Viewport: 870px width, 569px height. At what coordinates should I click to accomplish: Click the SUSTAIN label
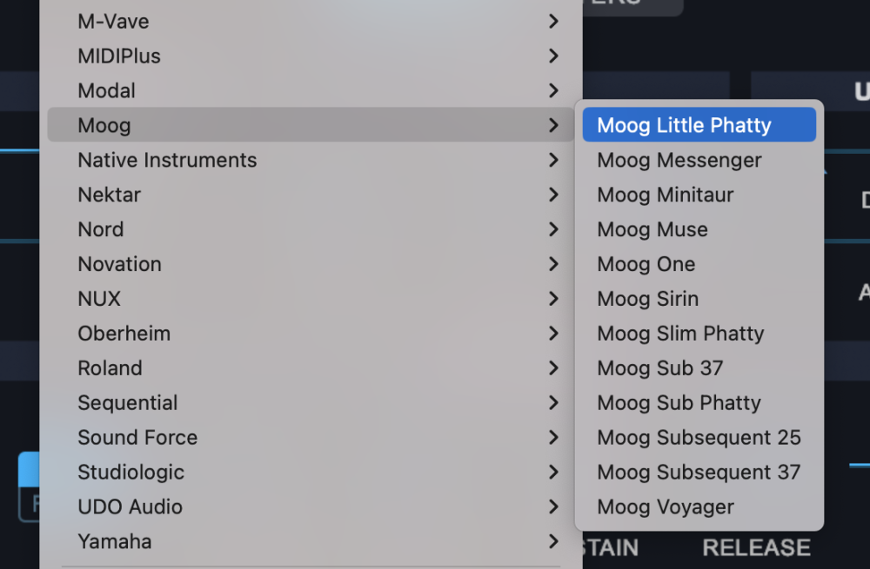click(x=606, y=548)
